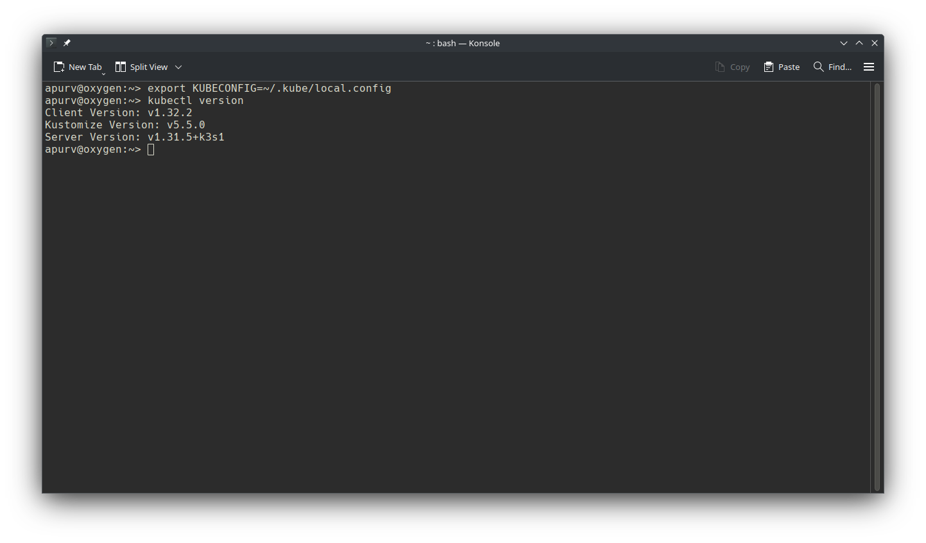Click the terminal cursor at the last prompt

point(151,150)
